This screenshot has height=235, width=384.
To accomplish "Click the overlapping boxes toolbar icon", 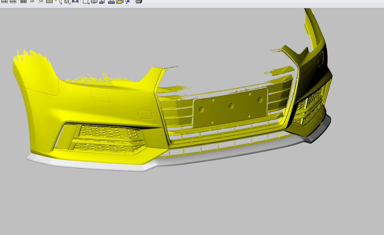I will [x=94, y=2].
